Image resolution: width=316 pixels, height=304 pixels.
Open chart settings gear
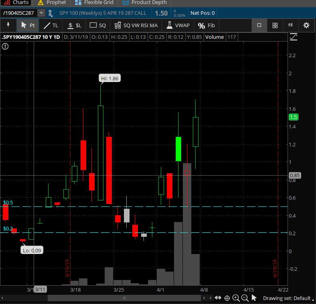tap(306, 25)
